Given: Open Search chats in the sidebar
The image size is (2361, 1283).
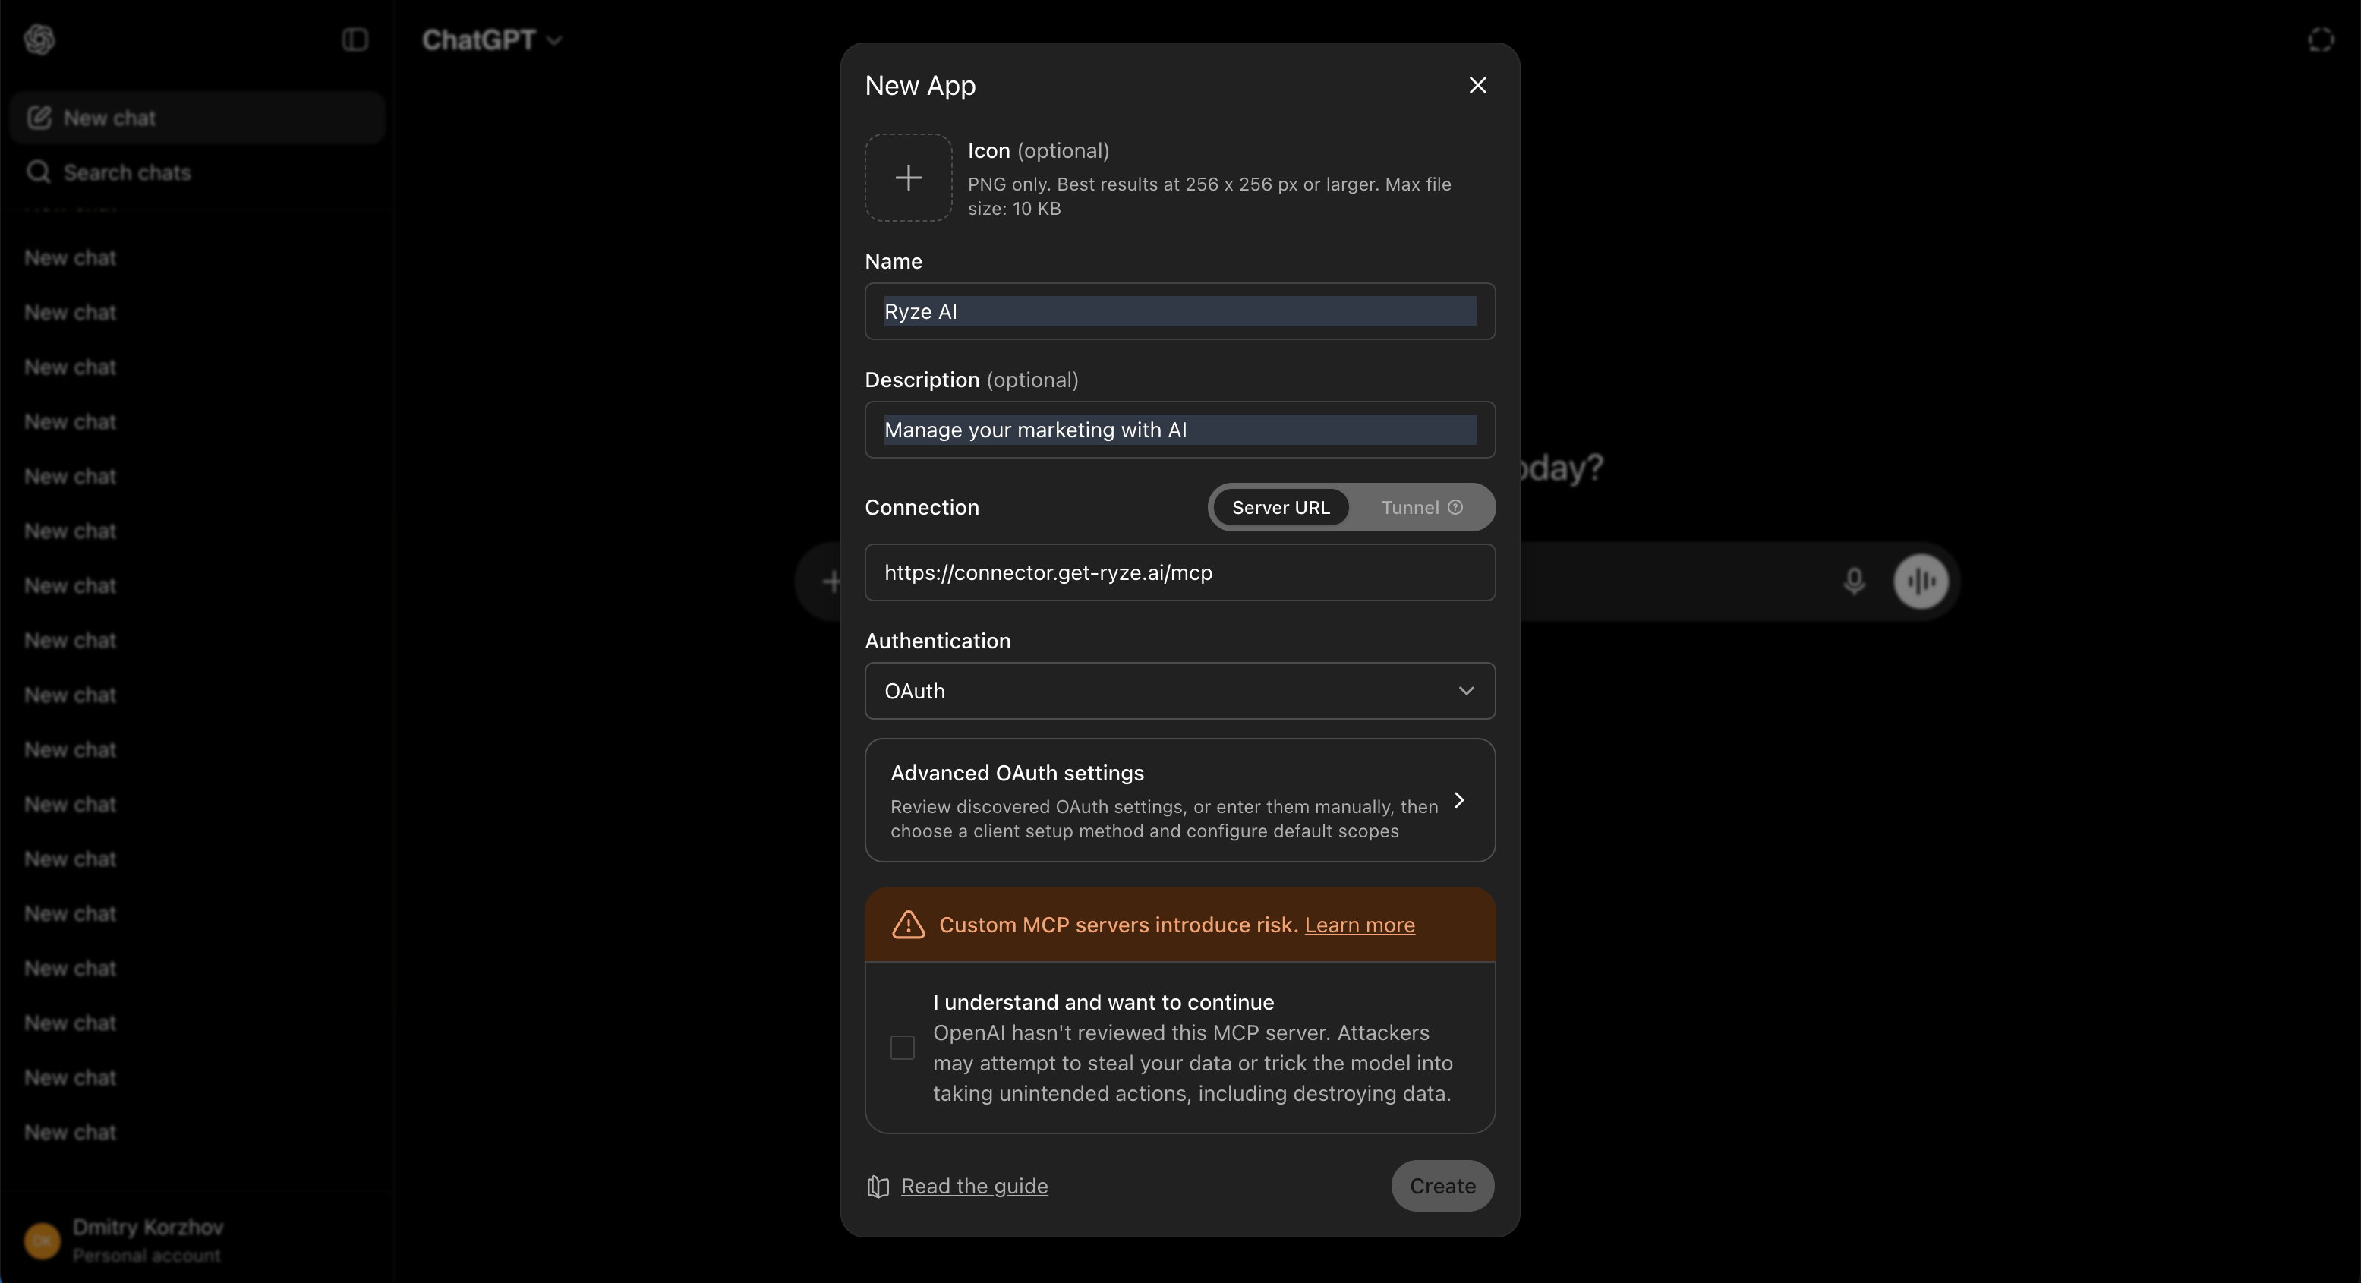Looking at the screenshot, I should [197, 172].
